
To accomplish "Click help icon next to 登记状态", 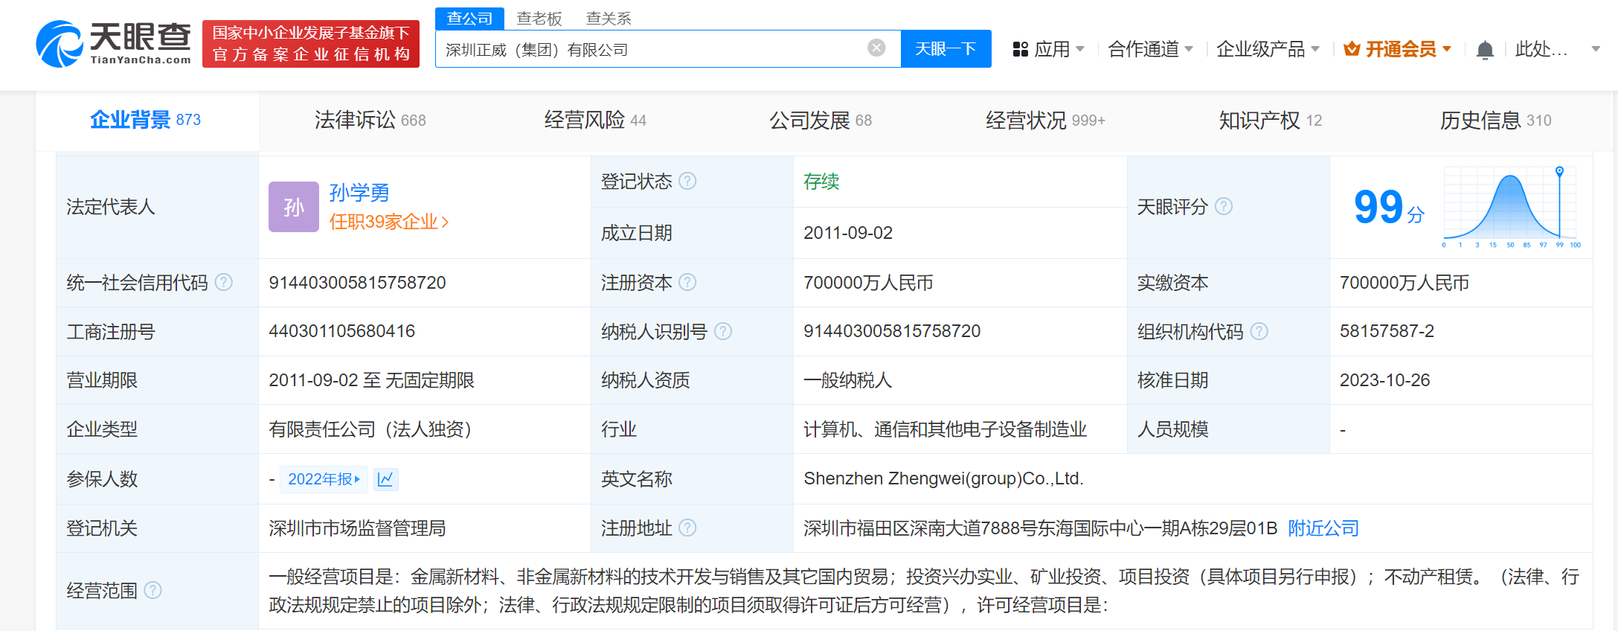I will 688,181.
